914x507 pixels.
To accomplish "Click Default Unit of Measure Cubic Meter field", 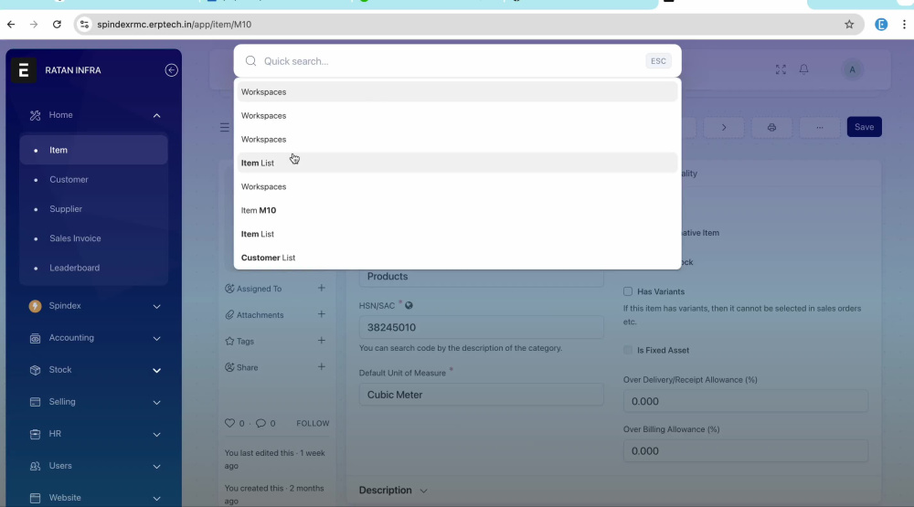I will click(x=481, y=395).
